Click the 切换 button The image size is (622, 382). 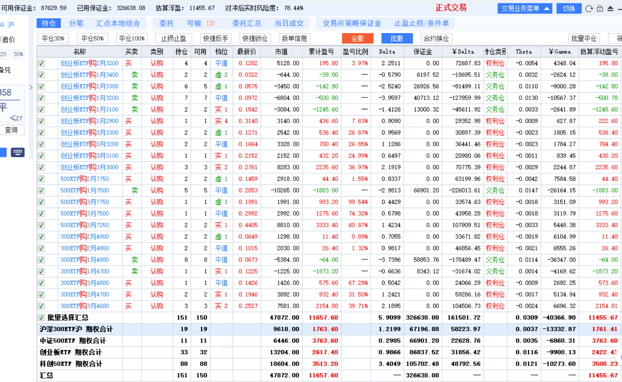click(x=569, y=8)
